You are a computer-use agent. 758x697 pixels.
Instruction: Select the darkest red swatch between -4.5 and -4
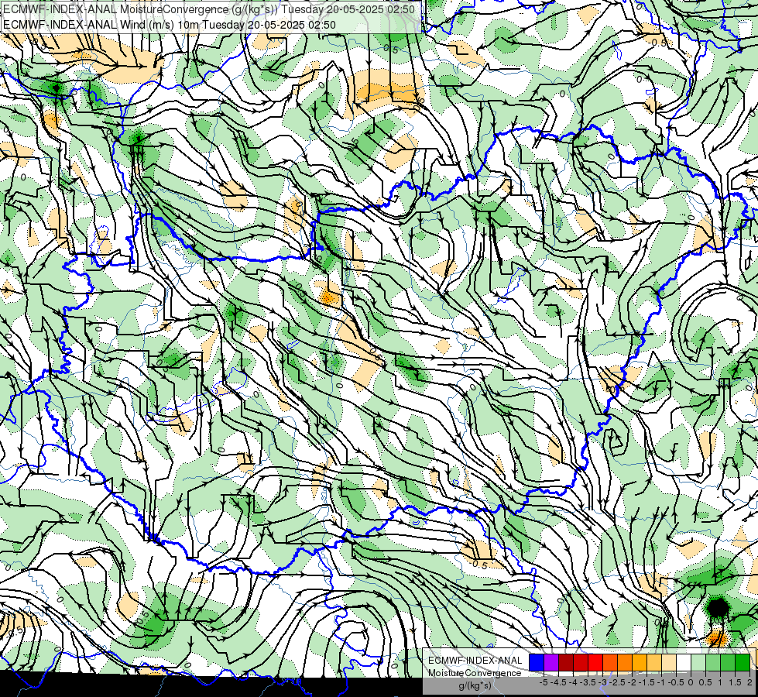566,662
